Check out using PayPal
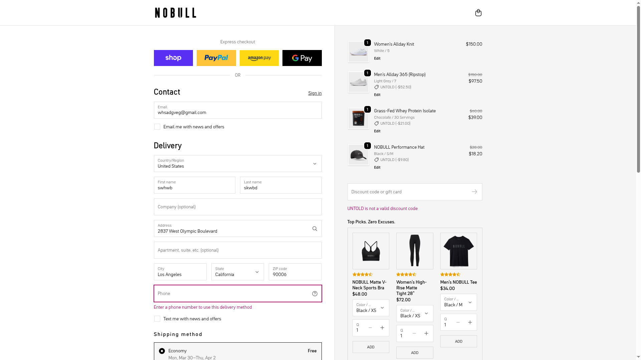The width and height of the screenshot is (641, 360). click(x=216, y=58)
